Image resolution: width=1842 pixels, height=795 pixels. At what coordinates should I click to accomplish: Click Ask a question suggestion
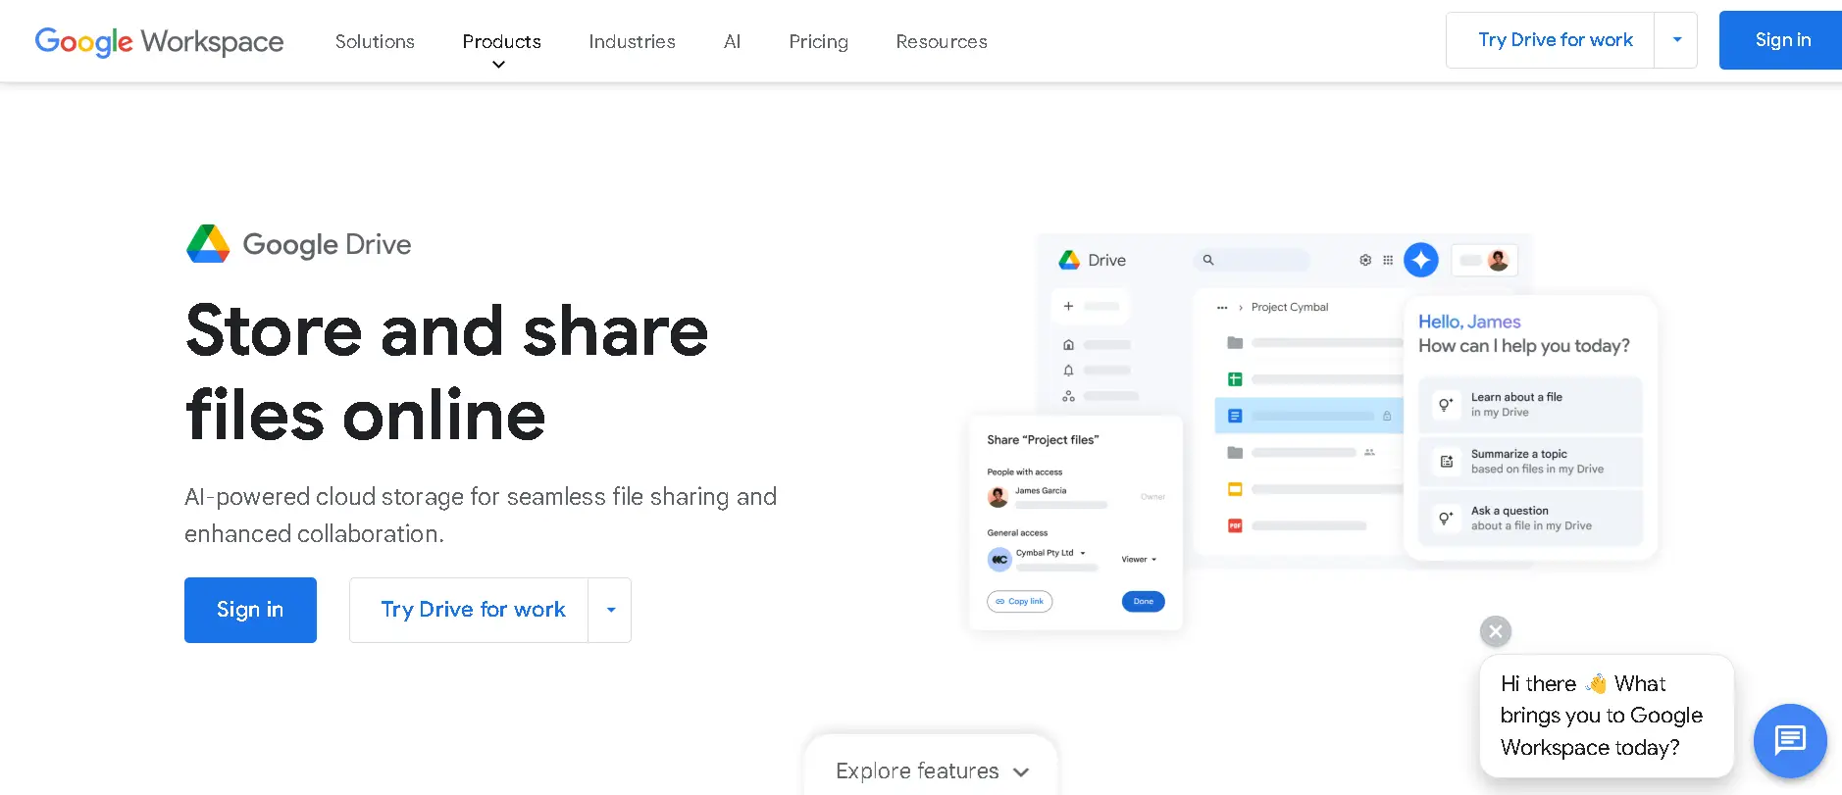coord(1530,519)
